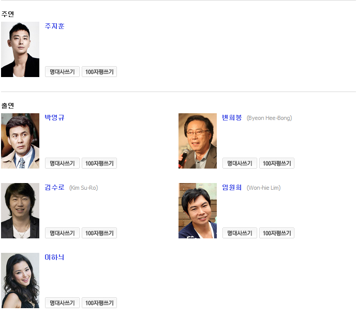Click 명대사쓰기 button for 주지훈
This screenshot has width=357, height=318.
62,72
